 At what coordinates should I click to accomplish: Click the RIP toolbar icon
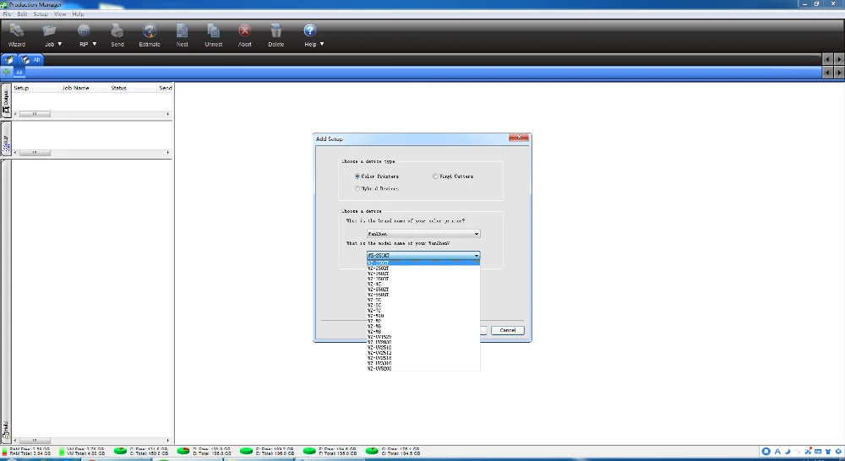pyautogui.click(x=84, y=30)
